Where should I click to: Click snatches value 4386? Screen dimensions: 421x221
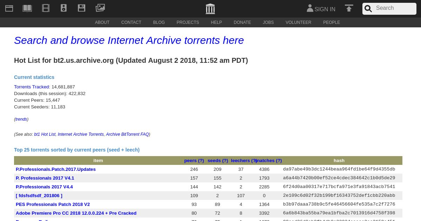264,169
